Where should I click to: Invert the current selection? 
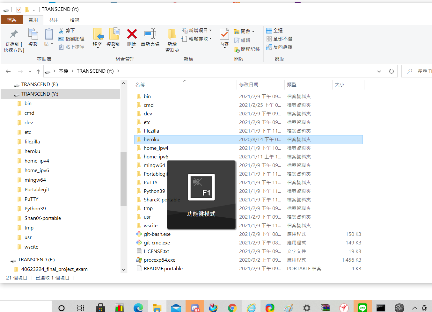point(279,47)
